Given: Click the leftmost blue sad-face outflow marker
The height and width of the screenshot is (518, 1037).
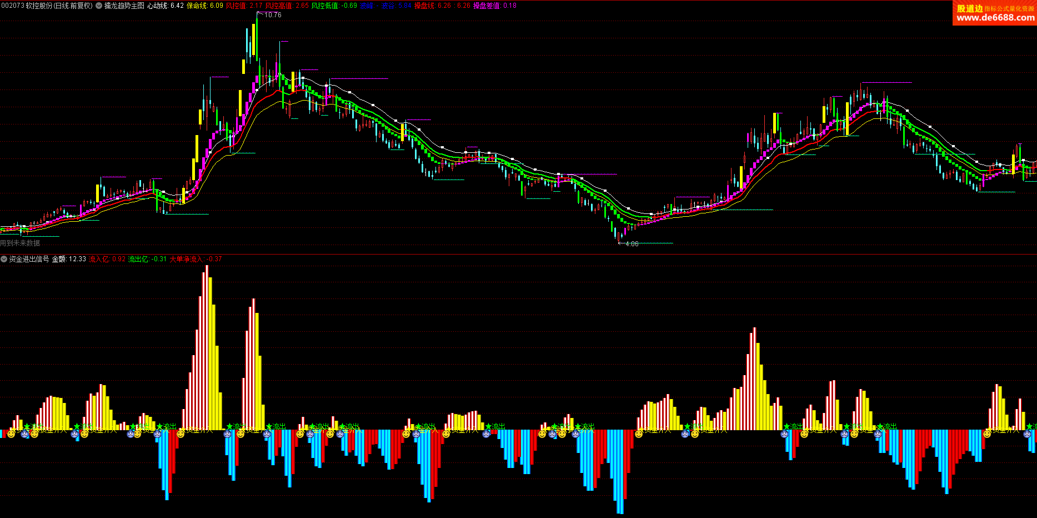Looking at the screenshot, I should [25, 434].
